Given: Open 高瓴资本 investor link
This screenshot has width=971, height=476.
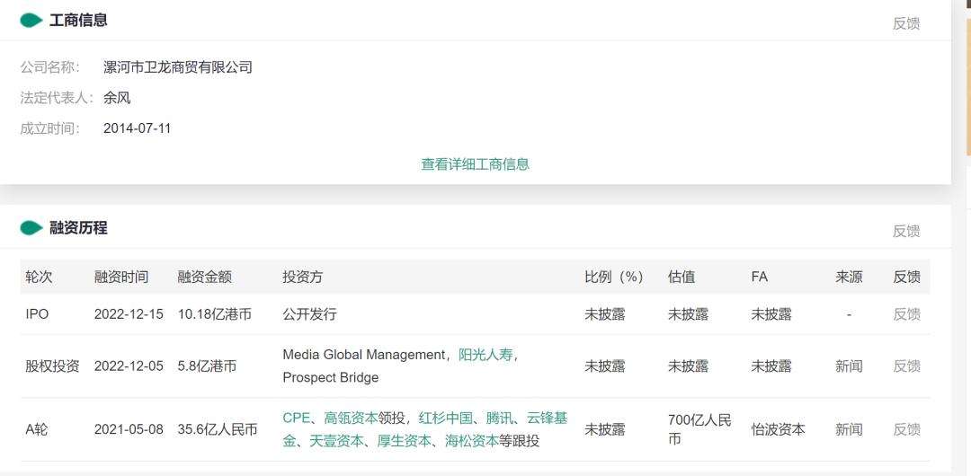Looking at the screenshot, I should (x=351, y=418).
